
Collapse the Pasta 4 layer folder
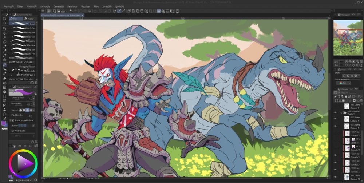click(341, 112)
